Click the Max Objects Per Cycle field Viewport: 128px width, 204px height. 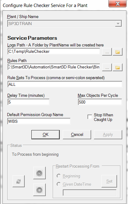tap(100, 102)
